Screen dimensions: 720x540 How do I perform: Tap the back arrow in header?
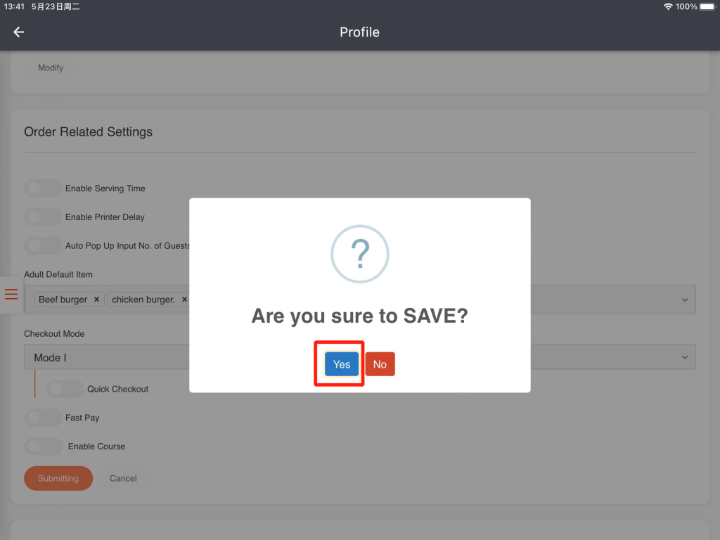[x=19, y=32]
